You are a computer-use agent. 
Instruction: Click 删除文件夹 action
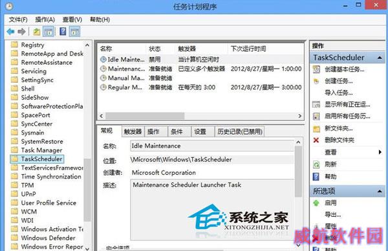point(339,140)
